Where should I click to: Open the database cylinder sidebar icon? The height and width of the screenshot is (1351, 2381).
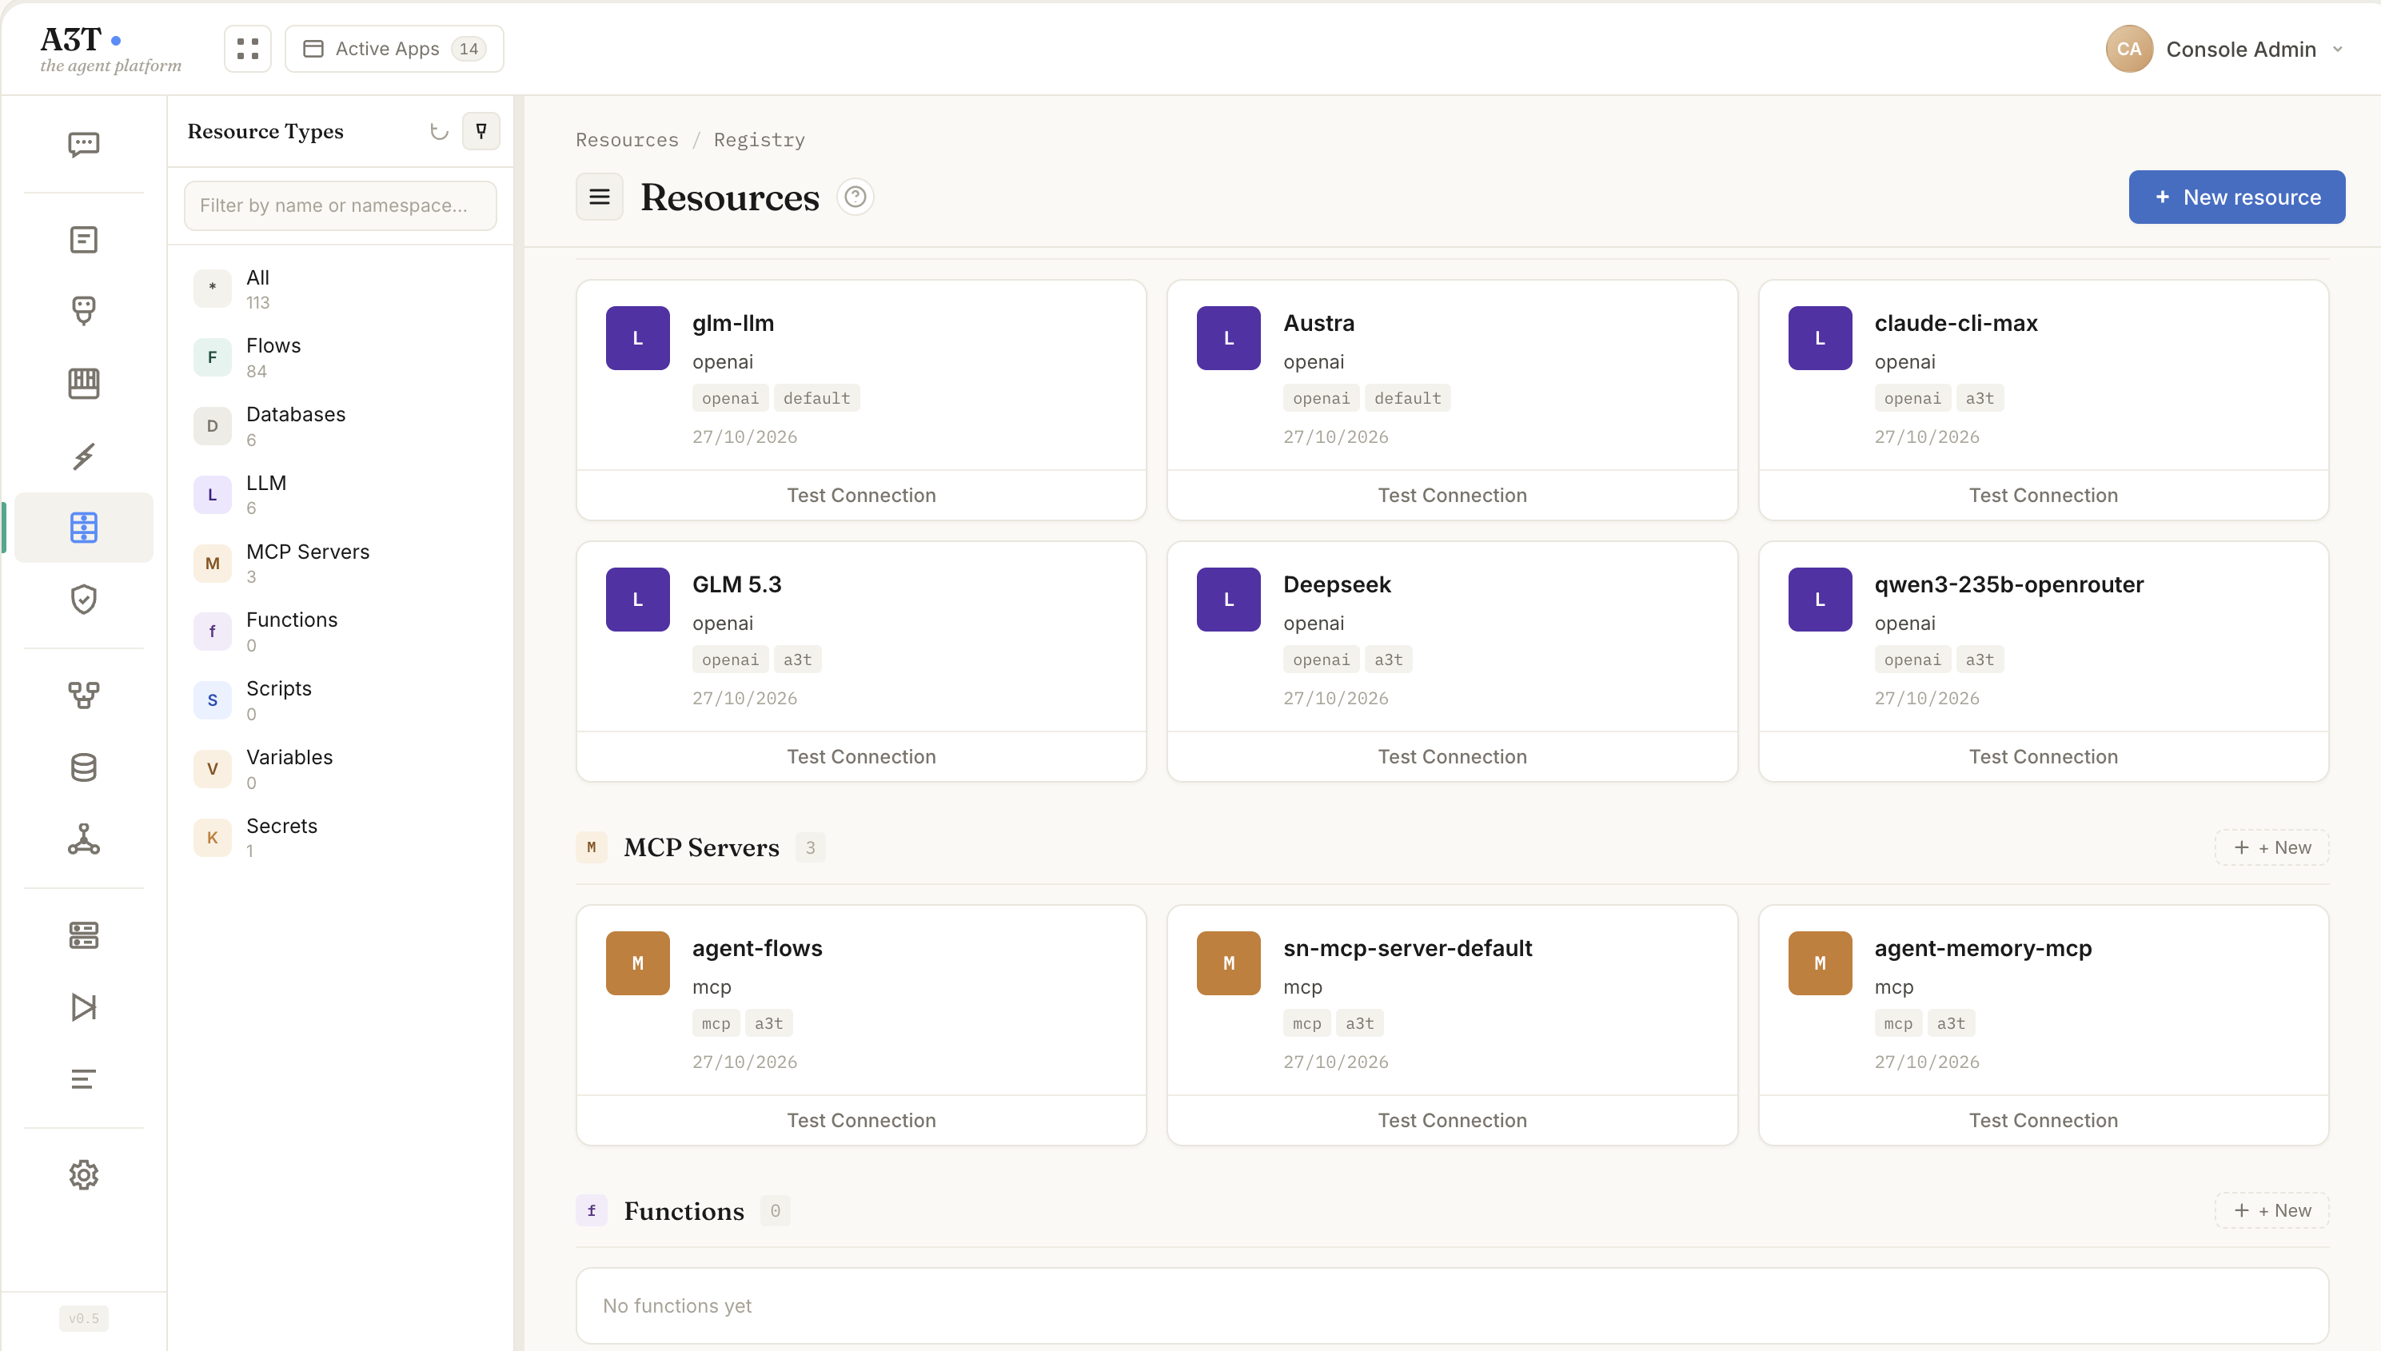pos(83,767)
